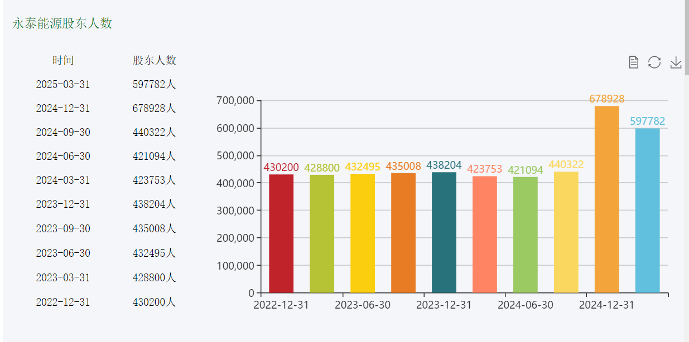Image resolution: width=689 pixels, height=342 pixels.
Task: Click the 700,000 y-axis label
Action: click(x=235, y=101)
